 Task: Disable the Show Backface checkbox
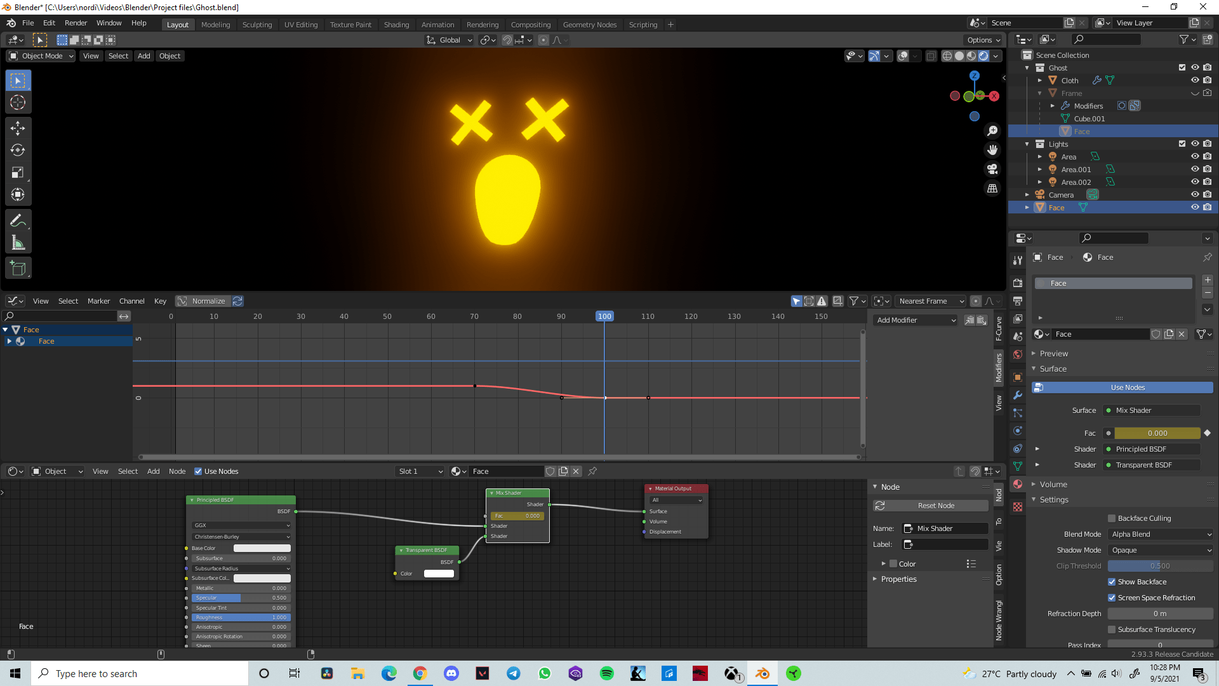tap(1112, 581)
